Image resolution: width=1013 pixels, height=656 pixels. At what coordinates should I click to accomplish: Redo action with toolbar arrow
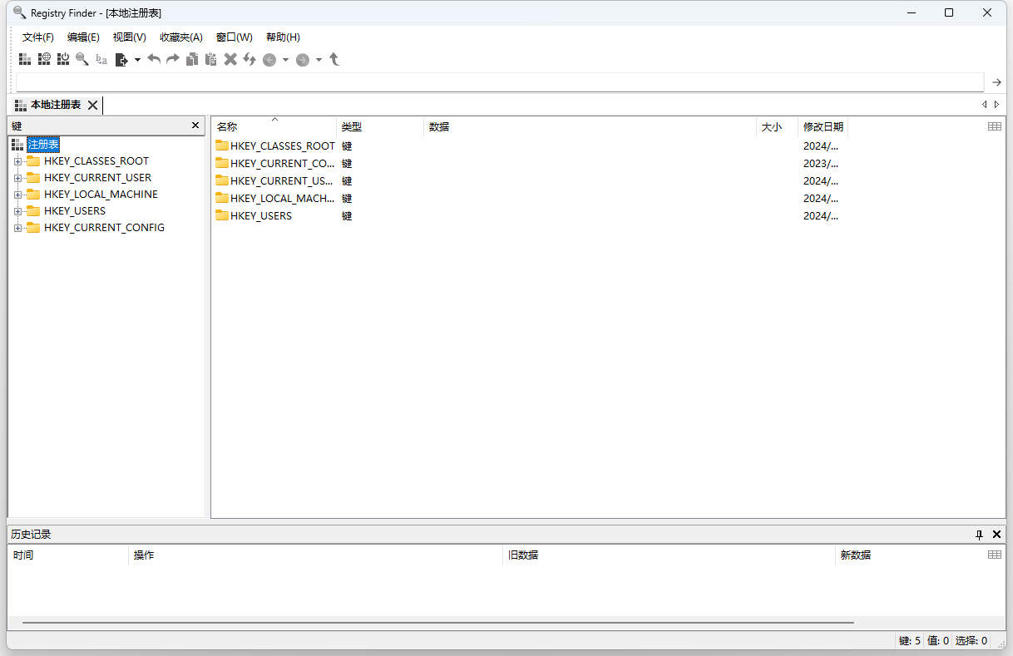click(x=173, y=59)
